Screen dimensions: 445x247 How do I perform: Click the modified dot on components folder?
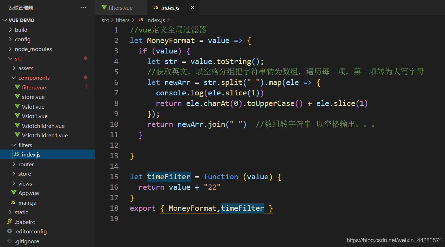coord(86,78)
